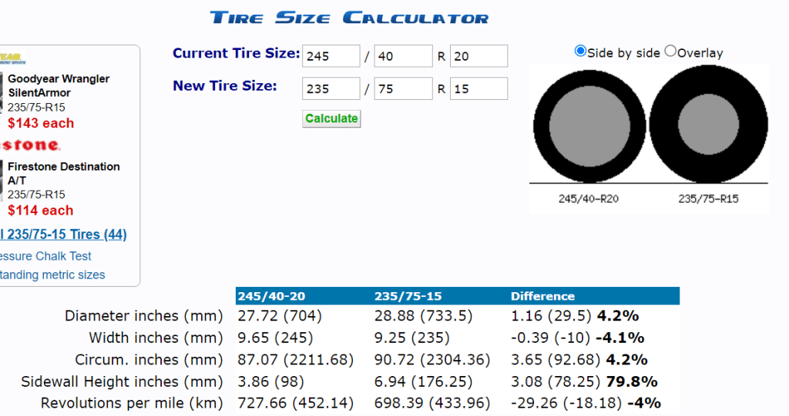Open the metric sizes link
Image resolution: width=789 pixels, height=416 pixels.
pos(52,275)
